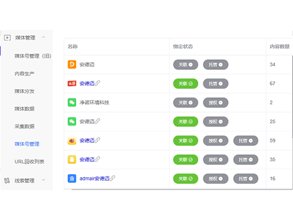This screenshot has height=220, width=293.
Task: Click the WeChat icon beside 净诺环境科技
Action: click(x=72, y=103)
